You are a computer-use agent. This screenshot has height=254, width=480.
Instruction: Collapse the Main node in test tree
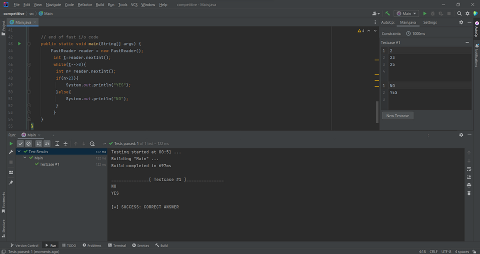(x=25, y=158)
